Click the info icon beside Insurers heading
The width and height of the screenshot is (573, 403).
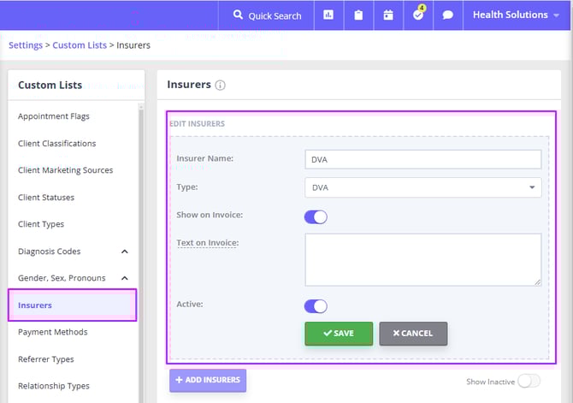[x=220, y=86]
